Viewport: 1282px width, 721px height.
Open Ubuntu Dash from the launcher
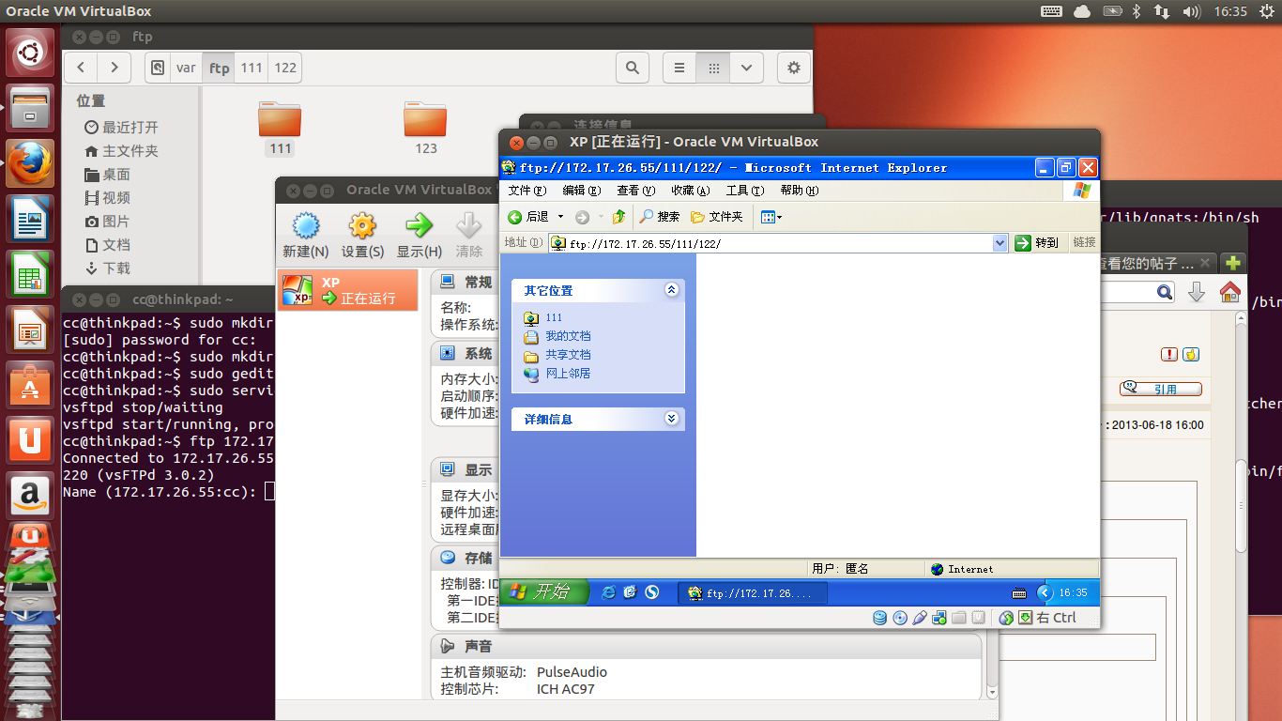(x=30, y=54)
